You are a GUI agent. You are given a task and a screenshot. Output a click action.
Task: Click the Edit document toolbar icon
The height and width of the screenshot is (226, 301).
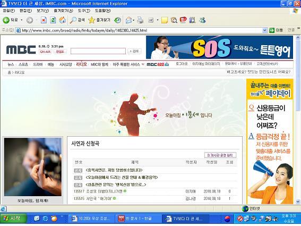151,20
